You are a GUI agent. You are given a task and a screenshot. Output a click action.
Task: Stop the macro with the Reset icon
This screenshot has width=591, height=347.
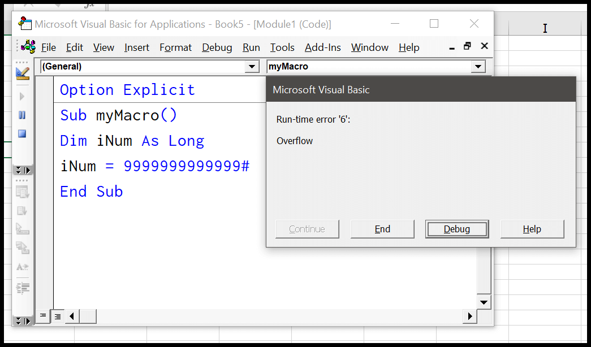[x=23, y=133]
